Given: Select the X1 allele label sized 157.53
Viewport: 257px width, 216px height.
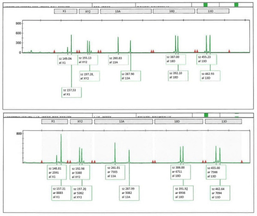Looking at the screenshot, I should click(72, 92).
